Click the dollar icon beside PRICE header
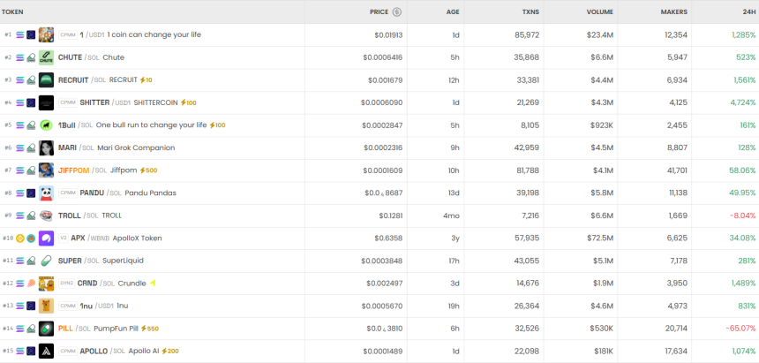Image resolution: width=759 pixels, height=363 pixels. click(397, 12)
